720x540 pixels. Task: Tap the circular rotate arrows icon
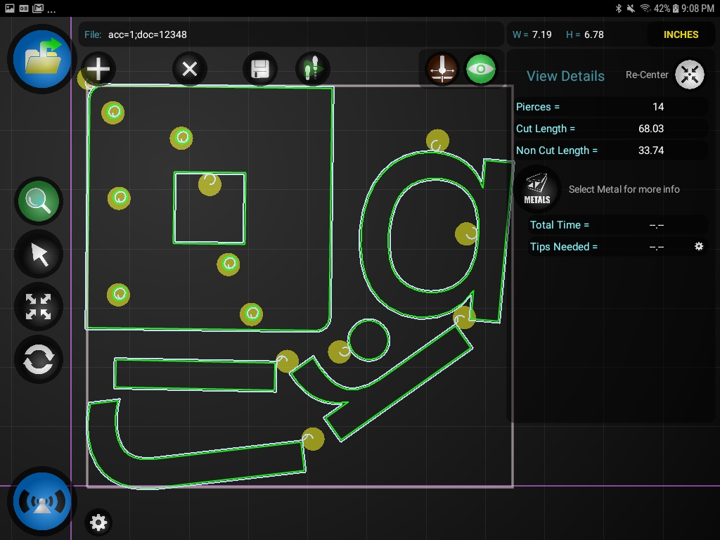39,361
